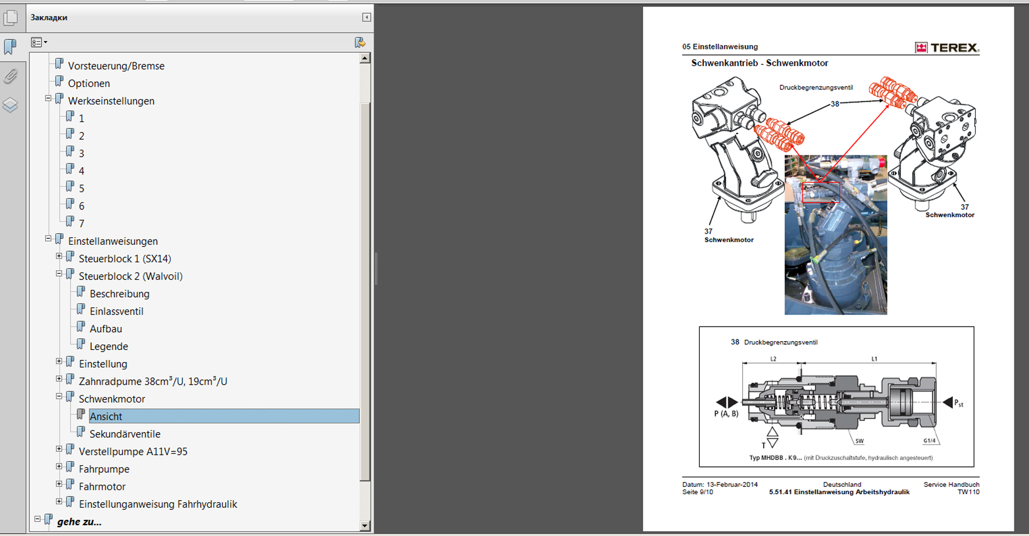The image size is (1029, 536).
Task: Expand the Fahrpumpe bookmark node
Action: [59, 466]
